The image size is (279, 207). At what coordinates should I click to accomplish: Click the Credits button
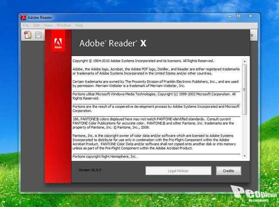click(x=228, y=171)
